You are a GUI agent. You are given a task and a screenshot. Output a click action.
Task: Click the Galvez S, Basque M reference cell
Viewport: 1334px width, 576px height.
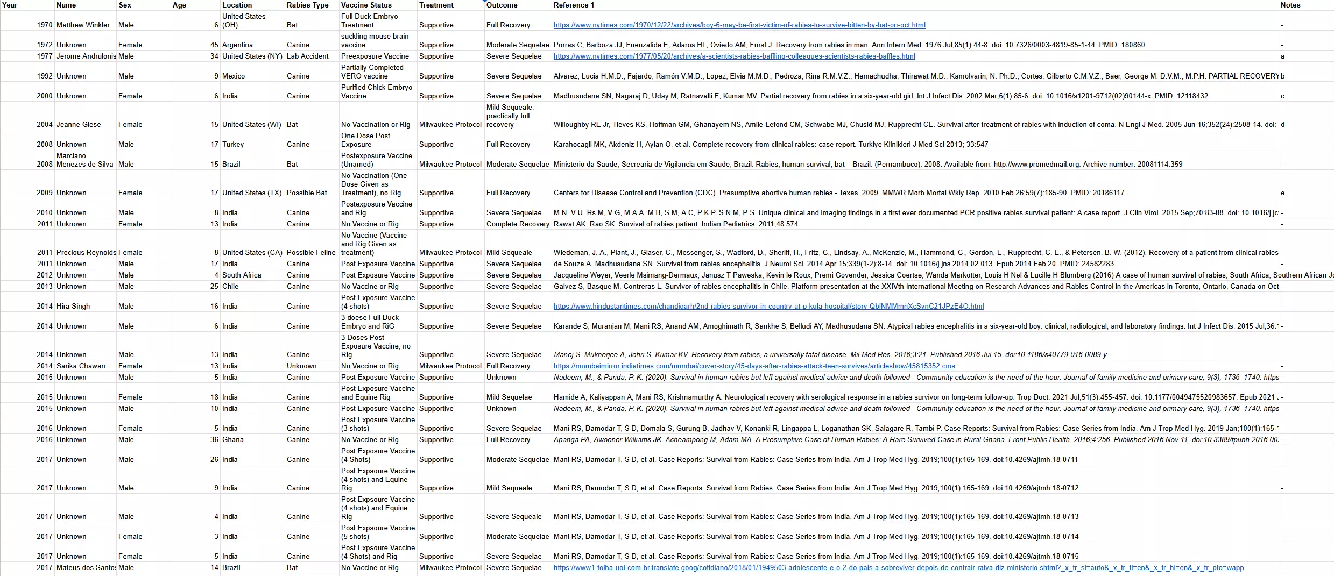915,287
